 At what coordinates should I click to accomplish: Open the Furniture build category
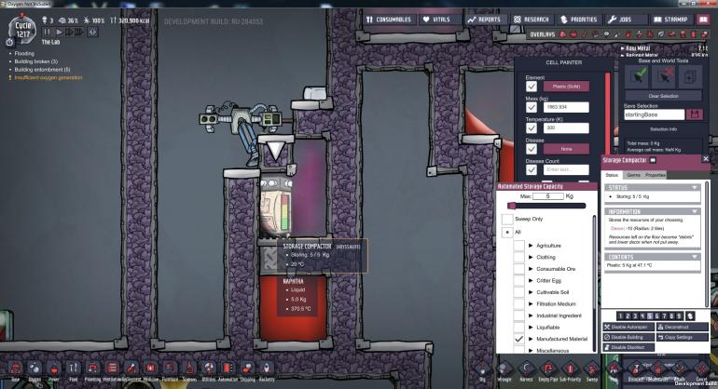tap(170, 369)
